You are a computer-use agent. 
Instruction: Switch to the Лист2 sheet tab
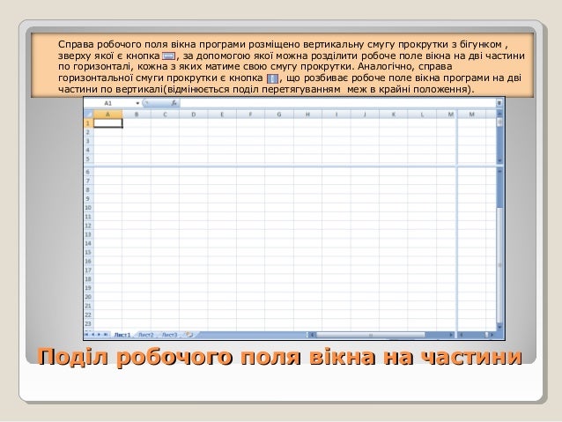[146, 335]
